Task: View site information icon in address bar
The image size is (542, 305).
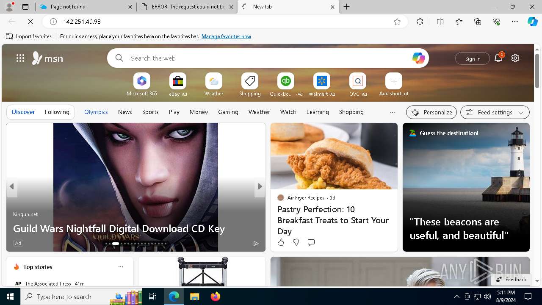Action: [53, 22]
